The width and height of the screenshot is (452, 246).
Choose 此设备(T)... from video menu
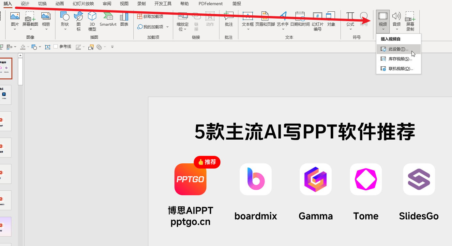399,49
